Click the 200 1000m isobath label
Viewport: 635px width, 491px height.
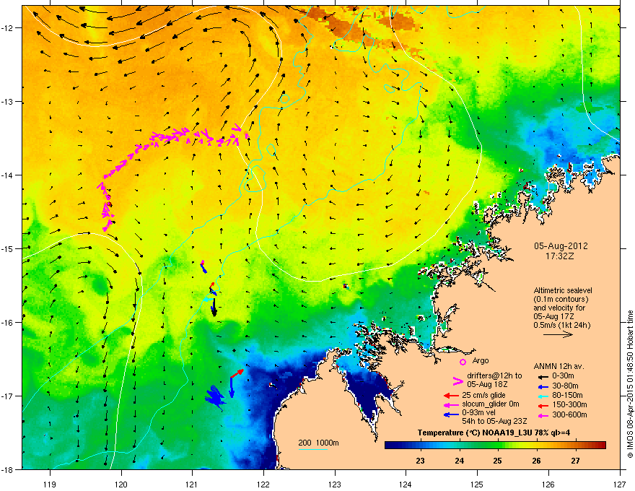click(318, 443)
